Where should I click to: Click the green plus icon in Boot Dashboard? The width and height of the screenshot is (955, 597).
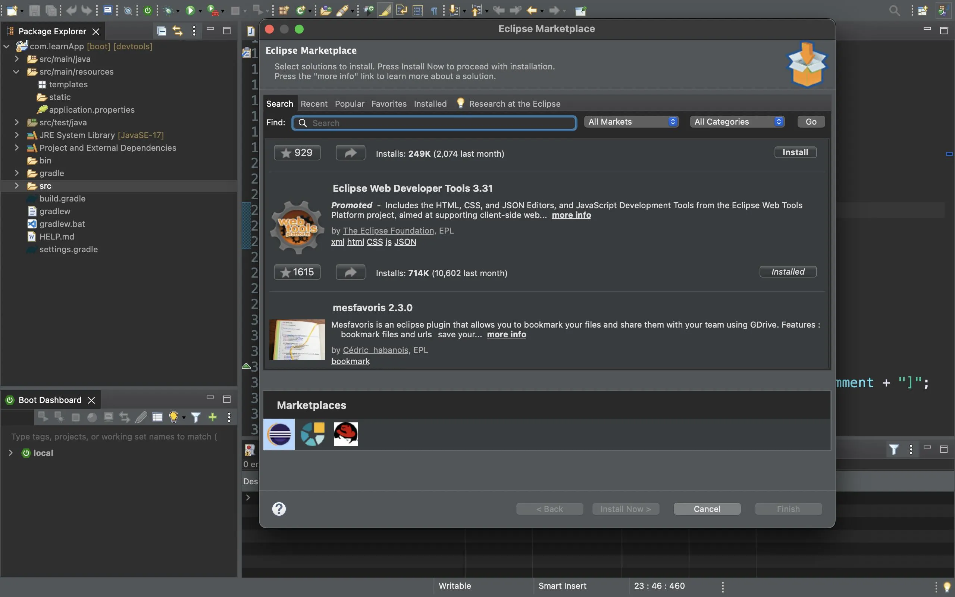click(x=212, y=417)
